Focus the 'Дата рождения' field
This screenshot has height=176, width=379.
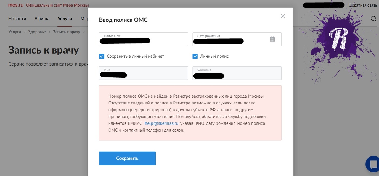coord(237,39)
